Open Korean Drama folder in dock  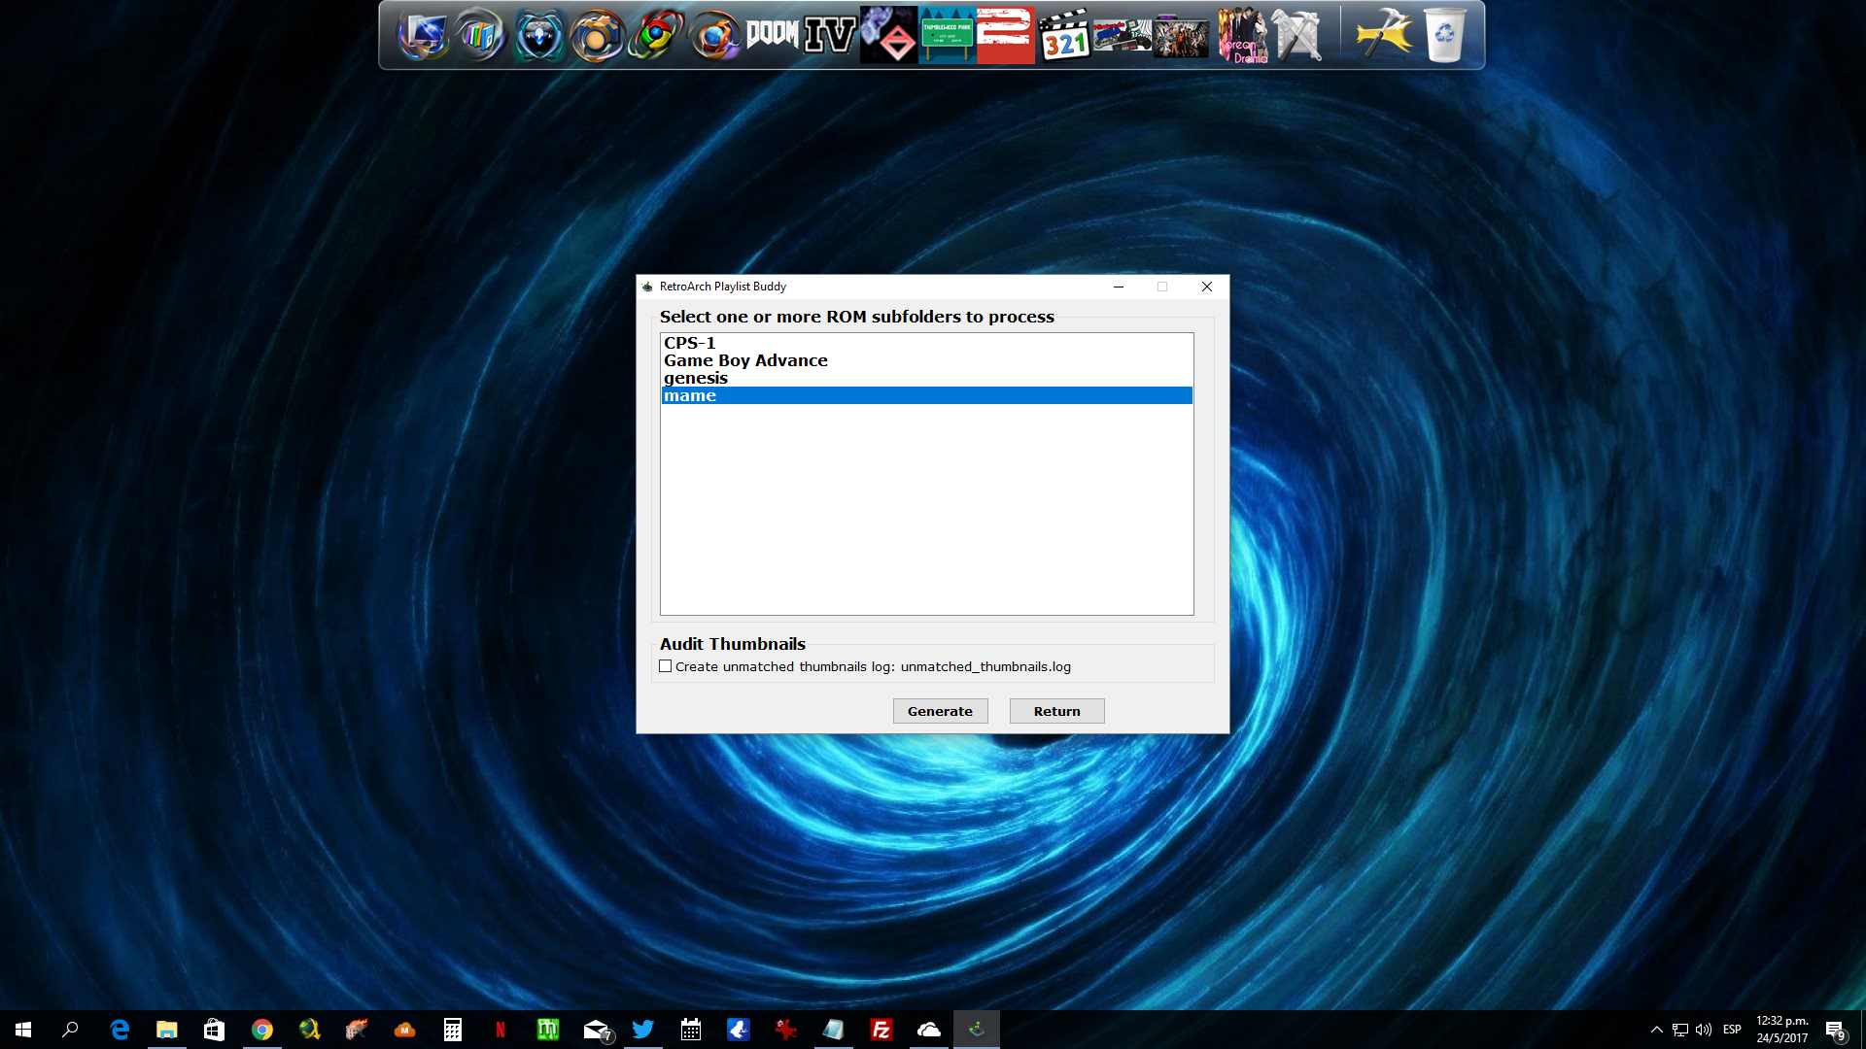(1243, 36)
